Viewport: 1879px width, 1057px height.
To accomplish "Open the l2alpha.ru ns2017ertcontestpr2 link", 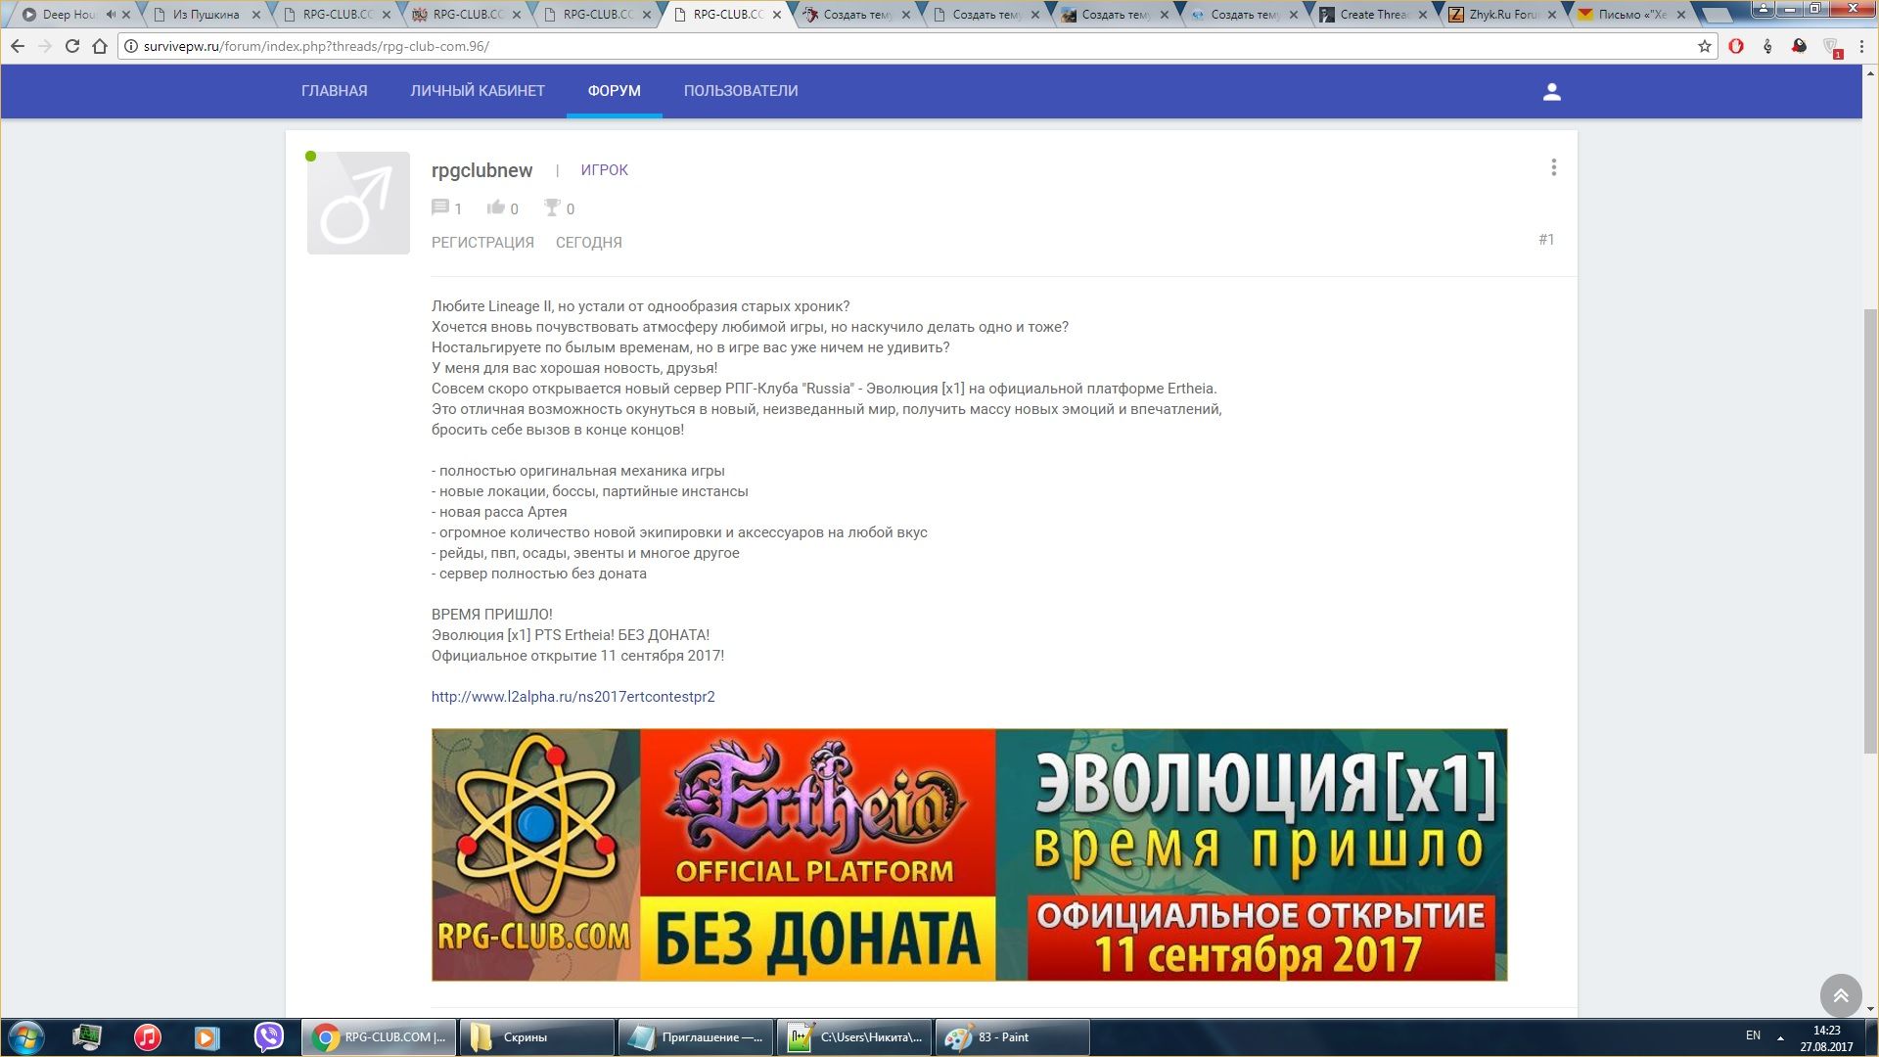I will [x=573, y=697].
